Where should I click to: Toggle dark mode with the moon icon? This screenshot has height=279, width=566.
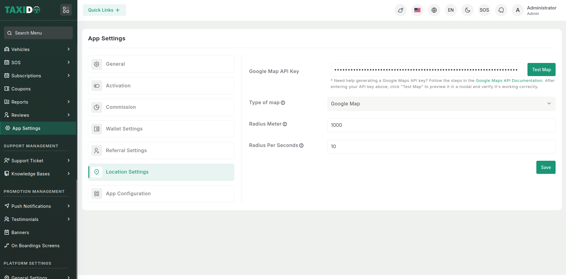point(468,10)
